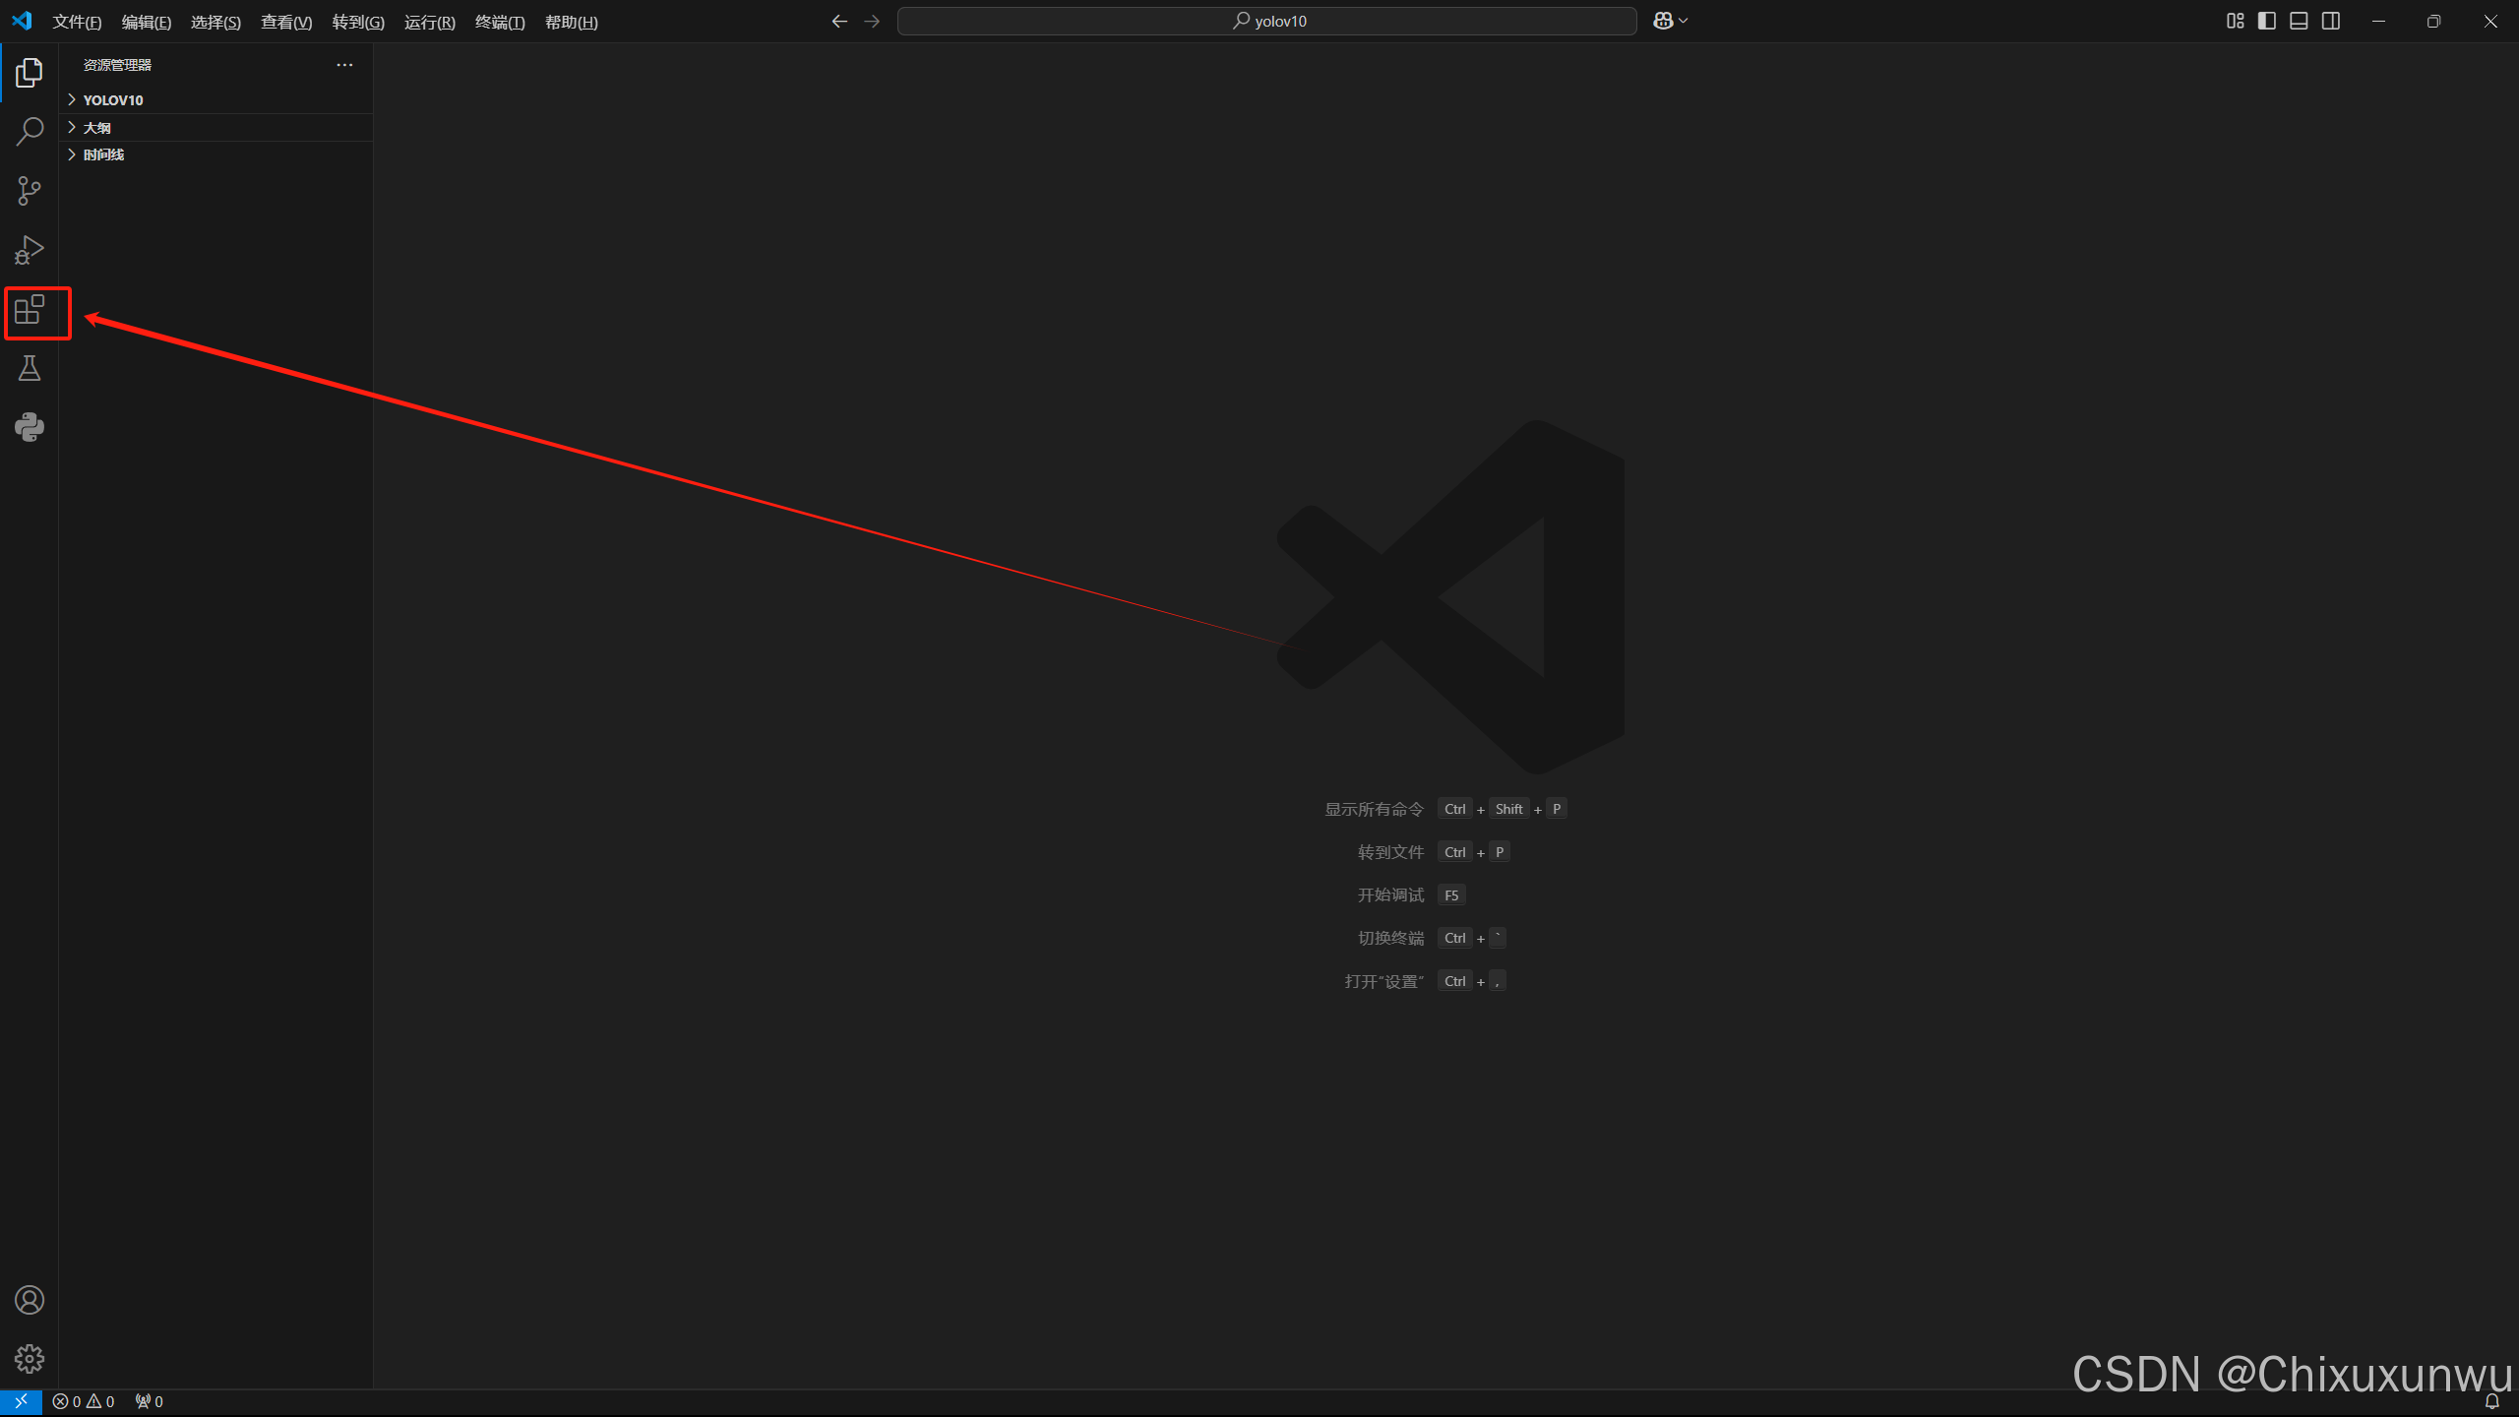Open the Search view in activity bar

[x=30, y=131]
